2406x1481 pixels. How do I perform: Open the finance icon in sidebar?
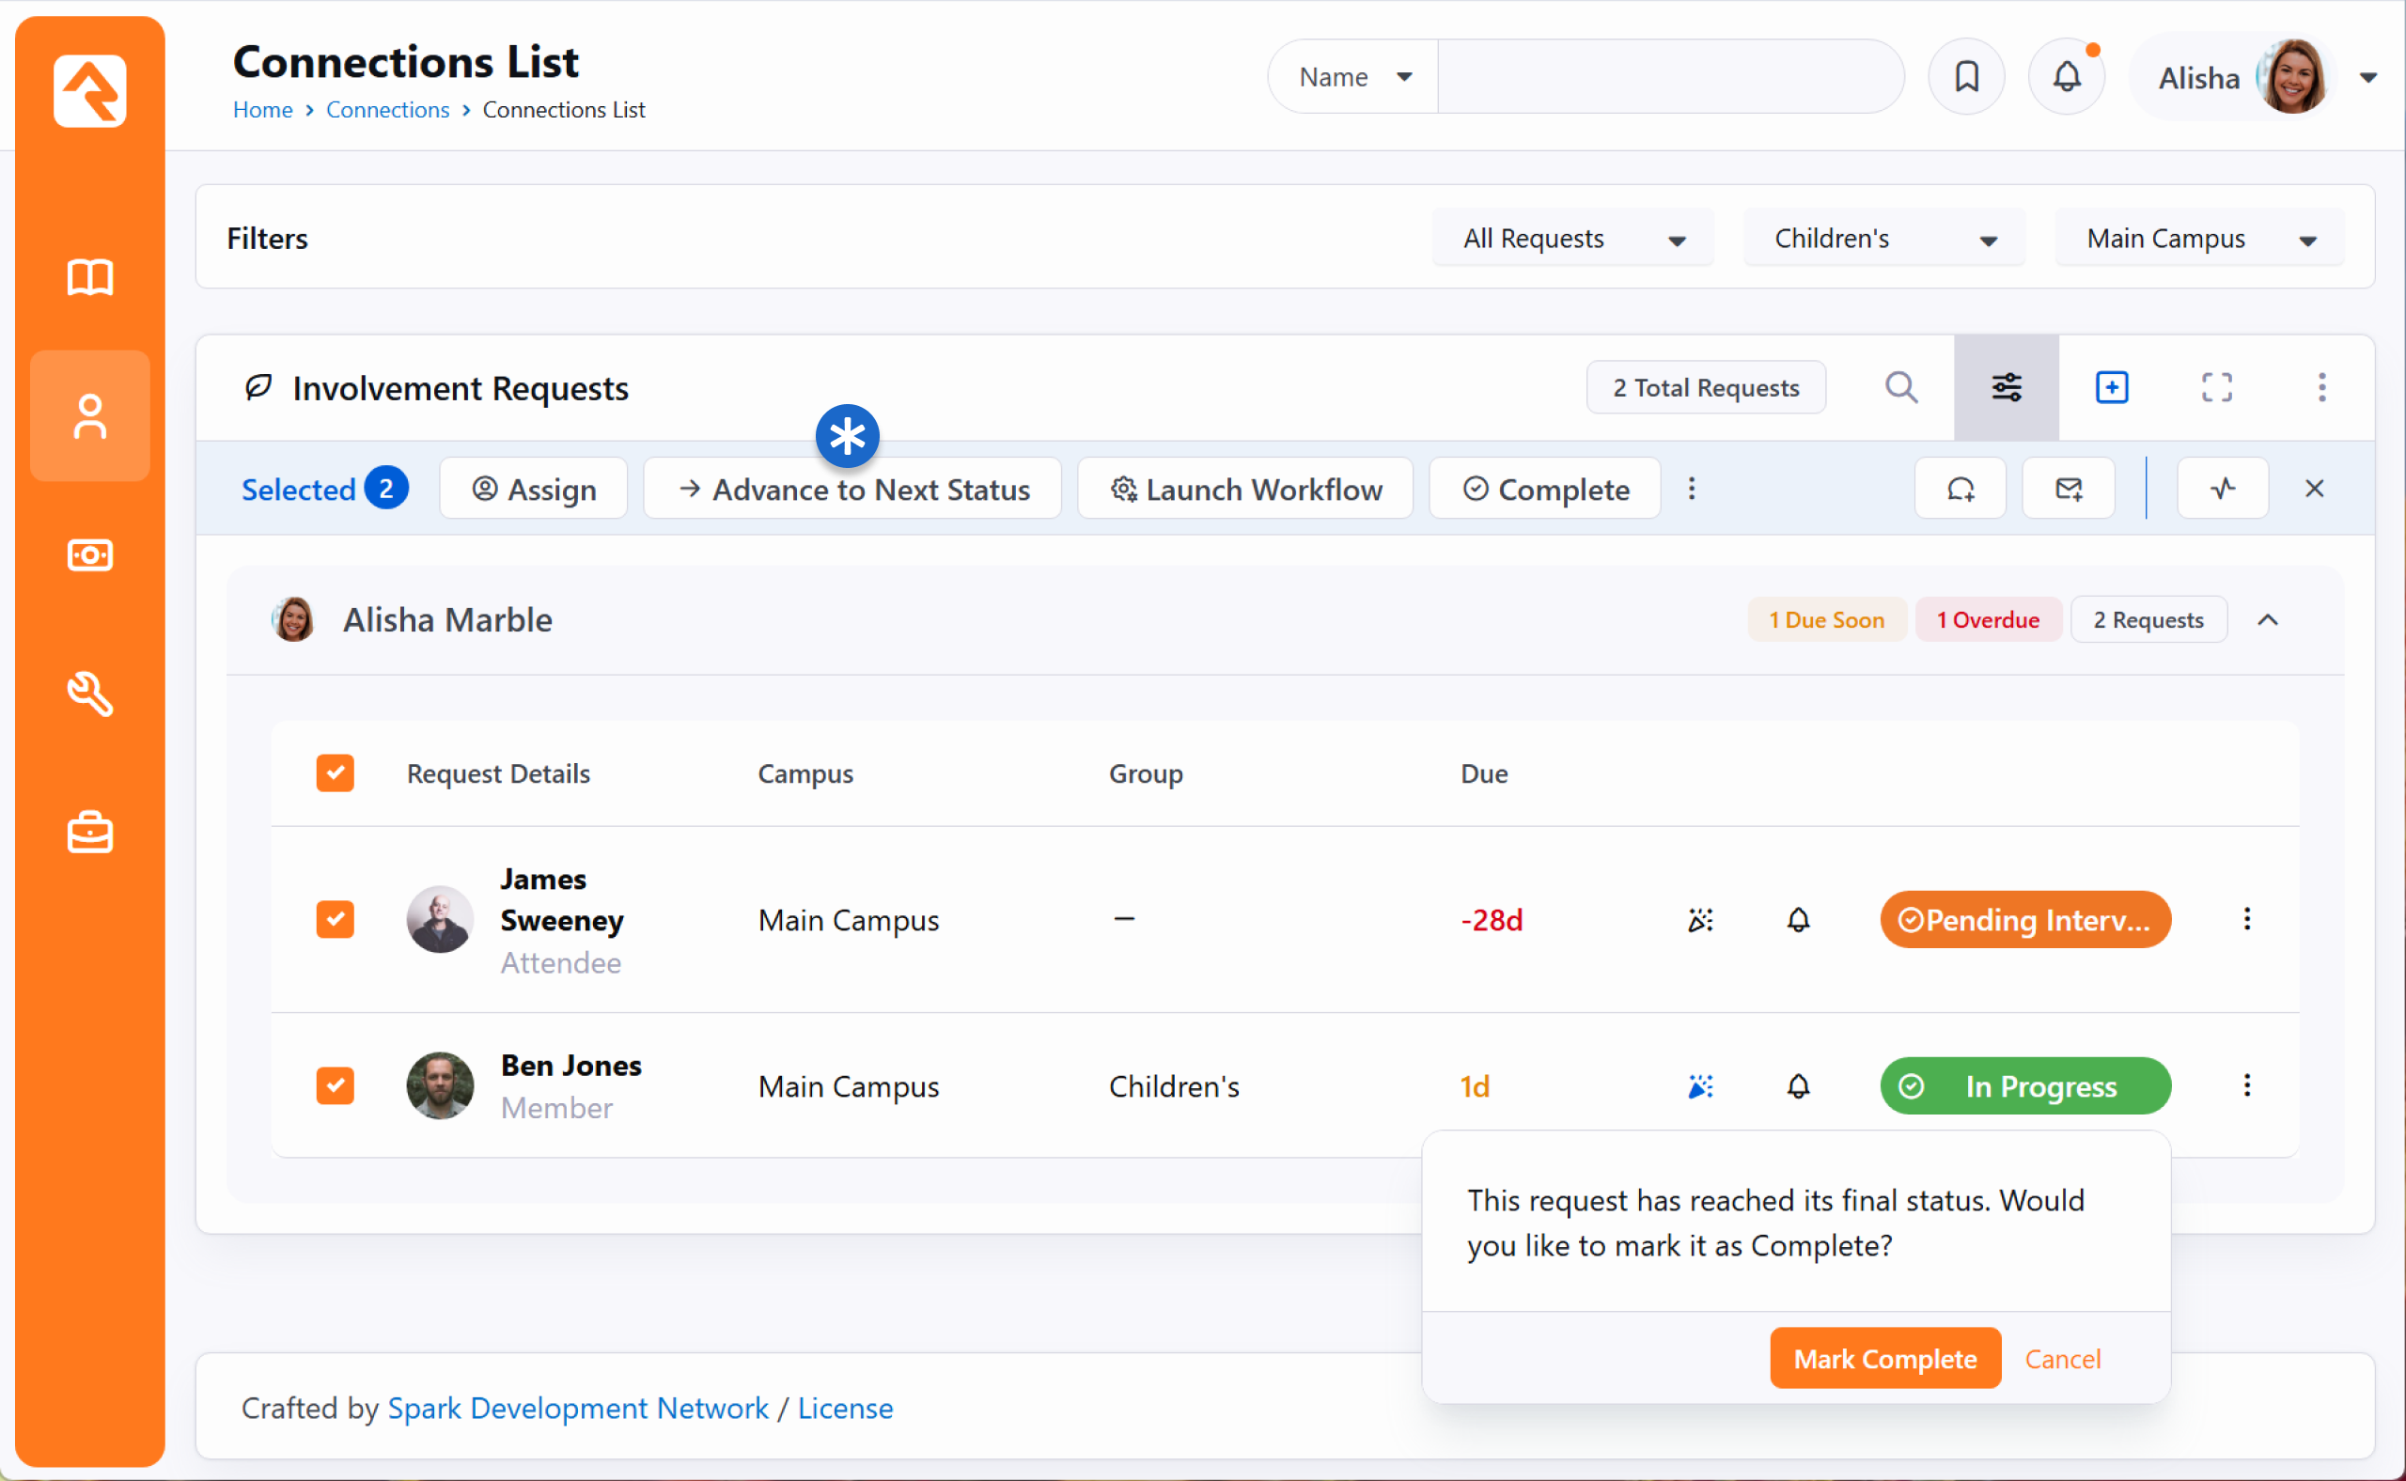pos(90,555)
